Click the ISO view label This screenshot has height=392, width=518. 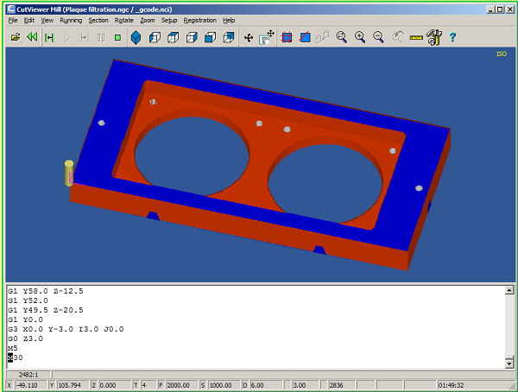click(501, 54)
